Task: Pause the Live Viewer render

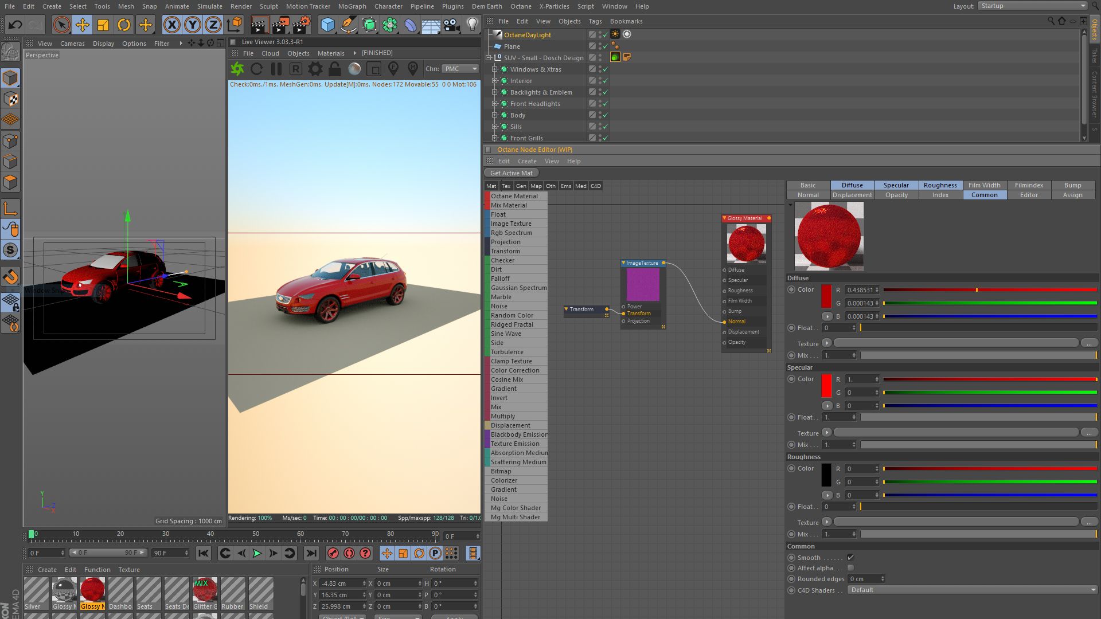Action: click(276, 69)
